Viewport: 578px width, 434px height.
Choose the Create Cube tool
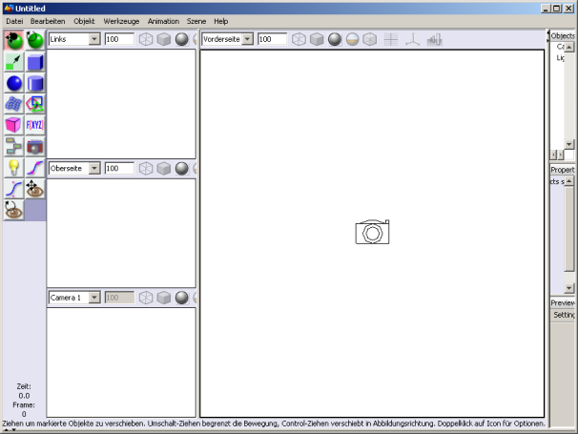point(35,62)
